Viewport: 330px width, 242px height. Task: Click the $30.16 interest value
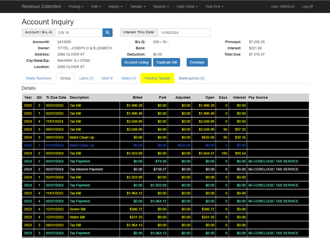pyautogui.click(x=240, y=137)
